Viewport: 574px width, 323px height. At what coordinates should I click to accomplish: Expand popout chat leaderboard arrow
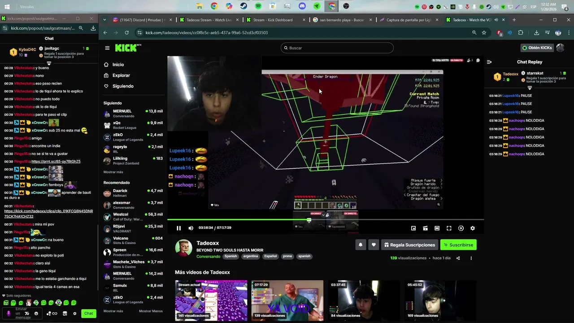49,63
